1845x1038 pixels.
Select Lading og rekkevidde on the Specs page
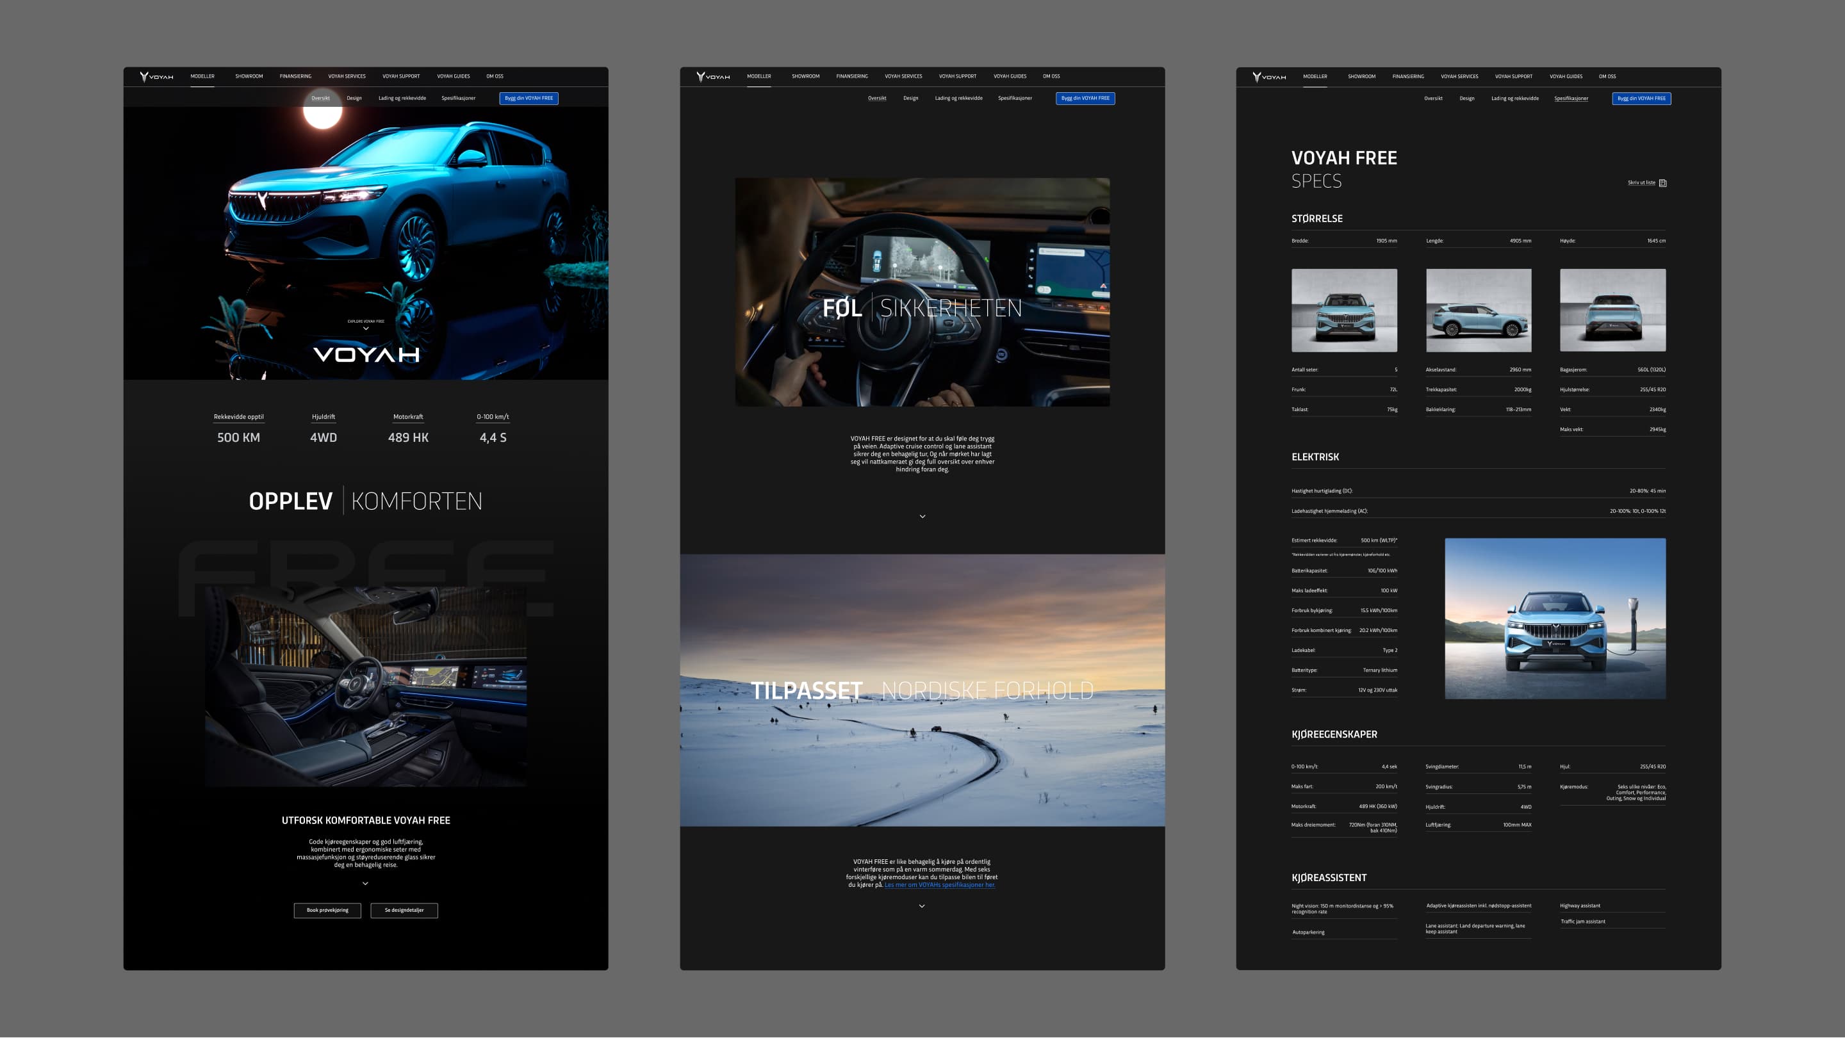(1515, 98)
